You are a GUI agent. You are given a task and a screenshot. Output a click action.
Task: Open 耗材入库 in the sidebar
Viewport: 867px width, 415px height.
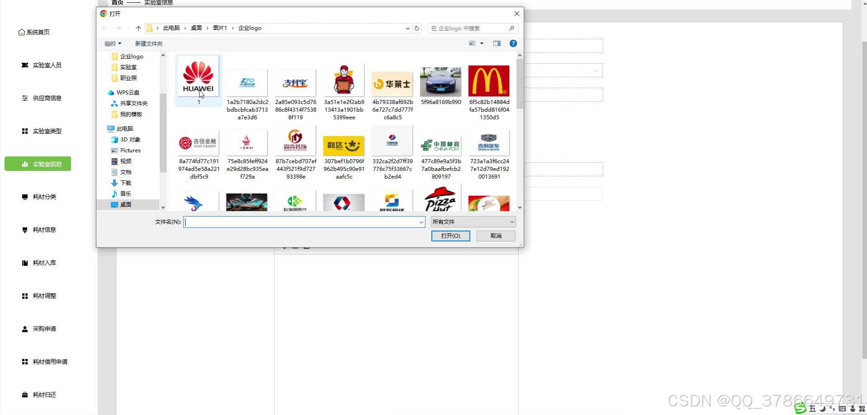(x=39, y=263)
